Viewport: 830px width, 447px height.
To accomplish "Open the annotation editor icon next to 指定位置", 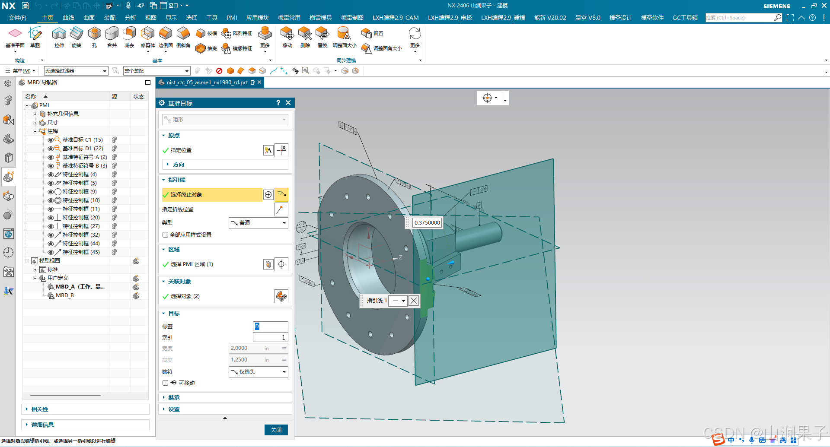I will coord(268,150).
